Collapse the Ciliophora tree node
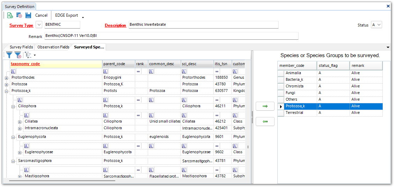The height and width of the screenshot is (187, 394). 13,106
